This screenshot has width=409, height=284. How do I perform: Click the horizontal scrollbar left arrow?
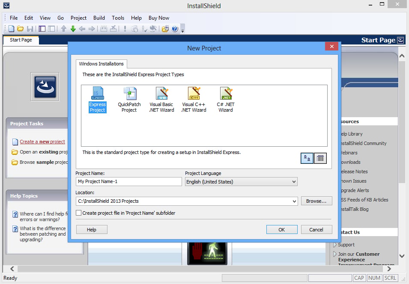coord(12,269)
